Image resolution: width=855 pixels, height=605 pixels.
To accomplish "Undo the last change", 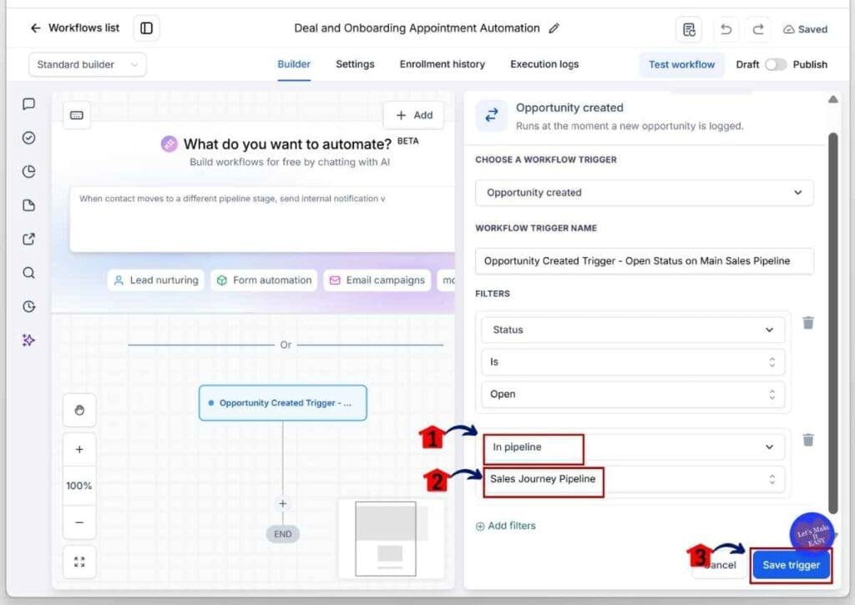I will click(x=726, y=29).
